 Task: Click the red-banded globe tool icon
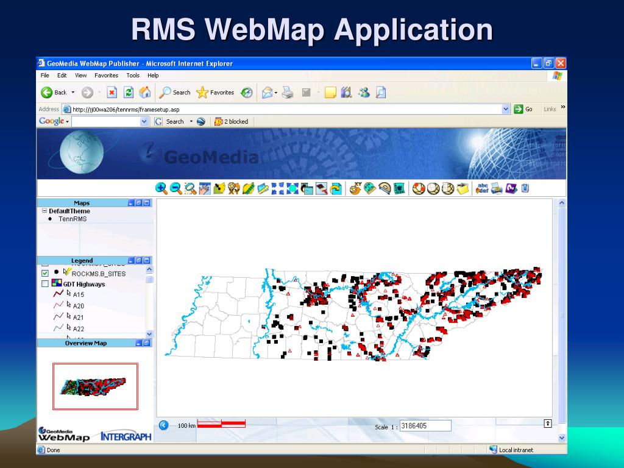pyautogui.click(x=419, y=188)
